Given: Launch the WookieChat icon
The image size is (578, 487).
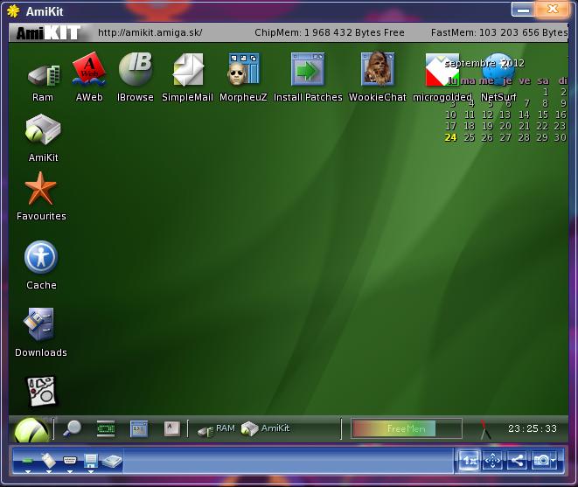Looking at the screenshot, I should 377,68.
